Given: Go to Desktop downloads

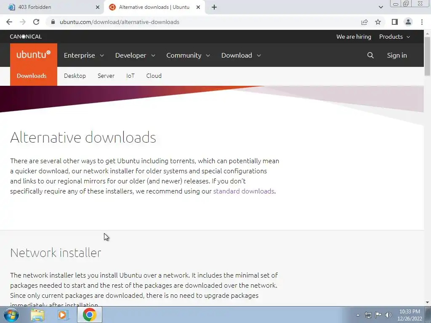Looking at the screenshot, I should point(75,76).
